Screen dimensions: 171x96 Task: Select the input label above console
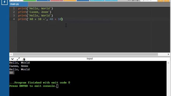[90, 59]
